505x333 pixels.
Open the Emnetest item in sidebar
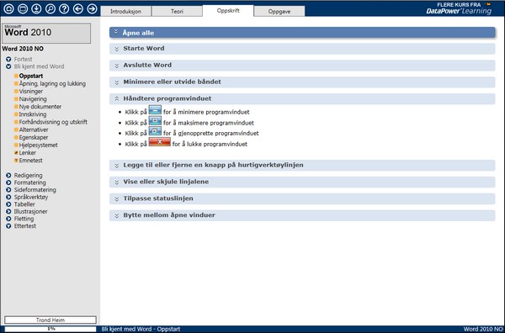tap(30, 161)
